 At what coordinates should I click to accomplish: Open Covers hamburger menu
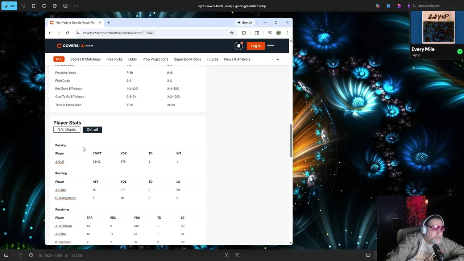pos(271,46)
